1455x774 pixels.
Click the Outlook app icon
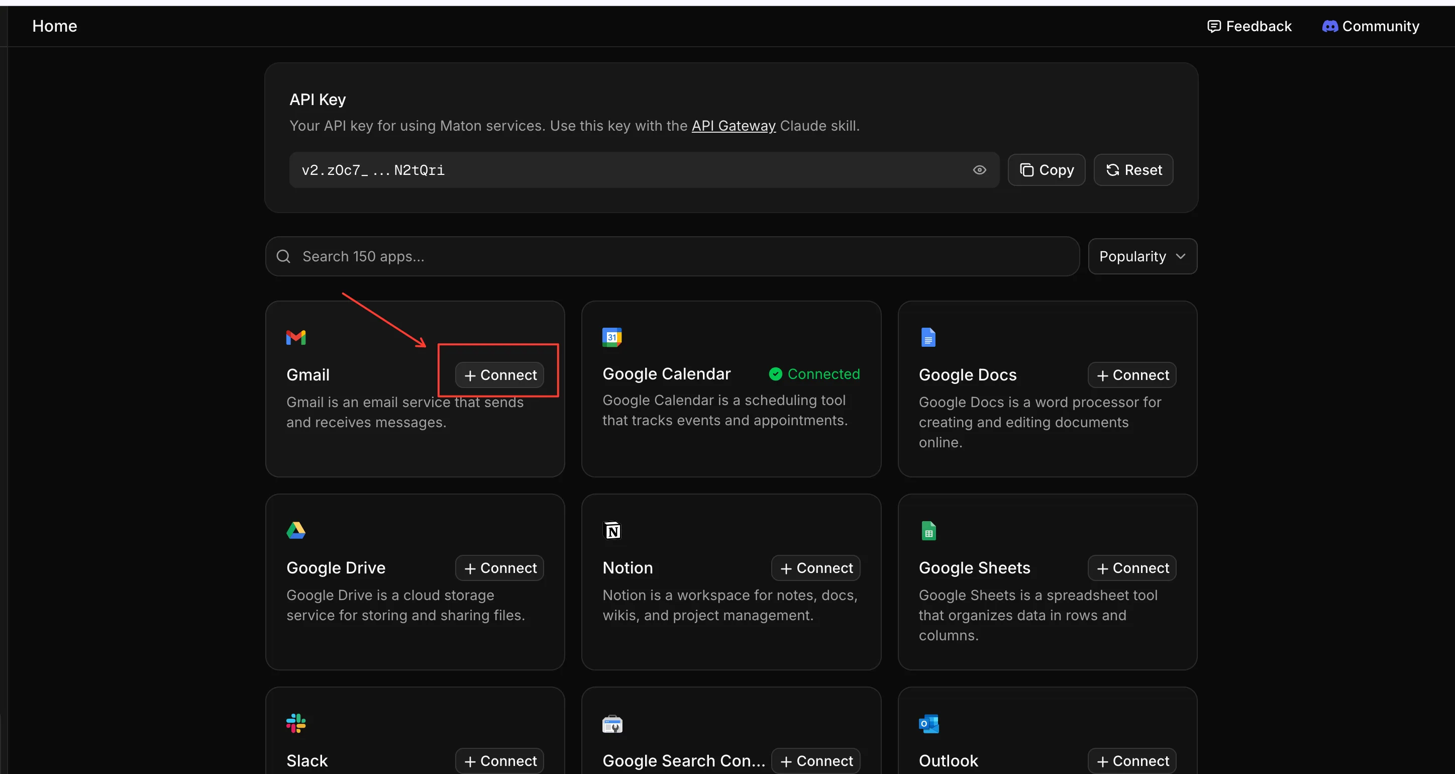tap(928, 724)
